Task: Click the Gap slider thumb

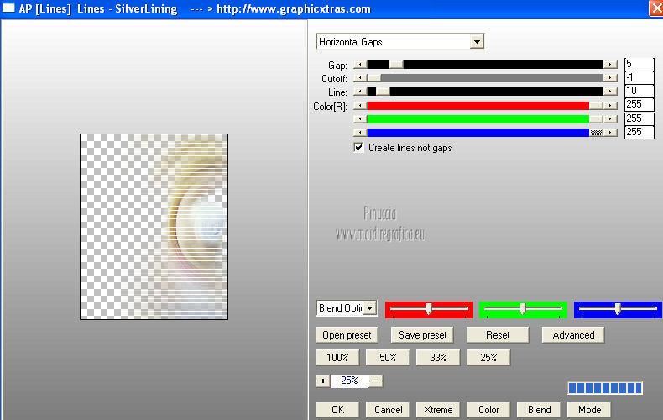Action: coord(396,65)
